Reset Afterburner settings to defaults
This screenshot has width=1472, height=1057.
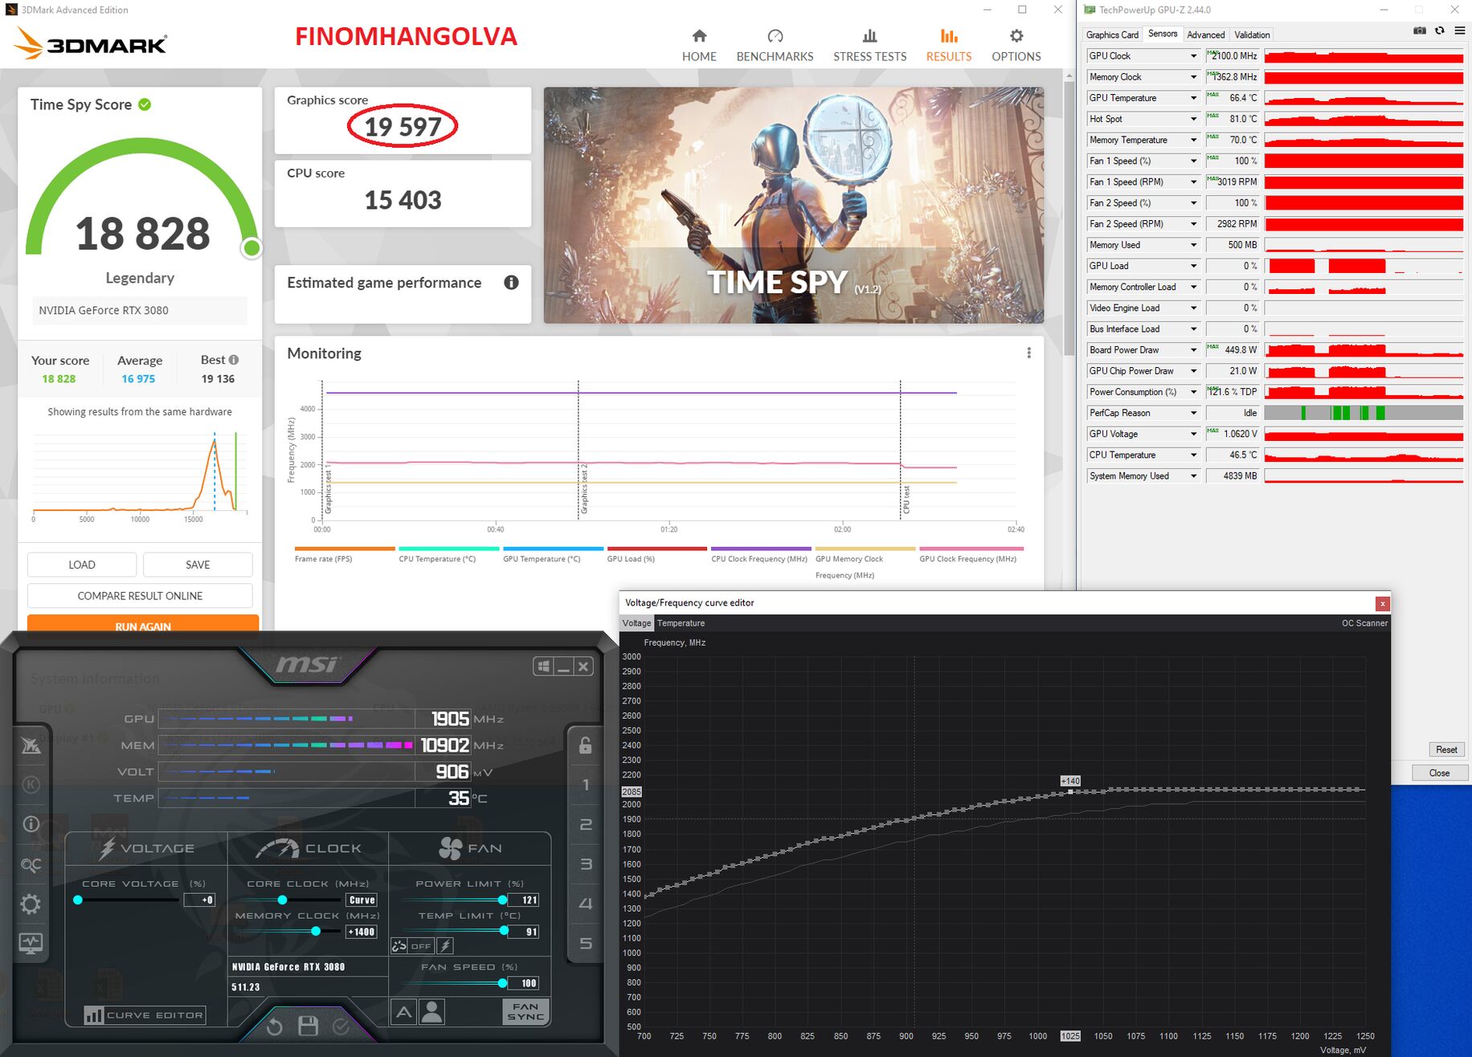click(x=274, y=1026)
